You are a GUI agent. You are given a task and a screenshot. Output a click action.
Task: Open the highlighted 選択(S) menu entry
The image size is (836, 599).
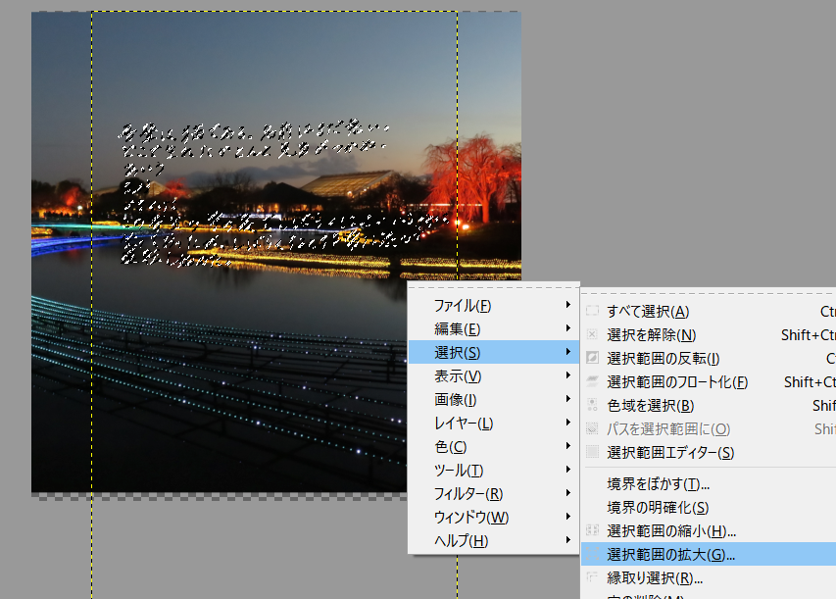coord(494,352)
